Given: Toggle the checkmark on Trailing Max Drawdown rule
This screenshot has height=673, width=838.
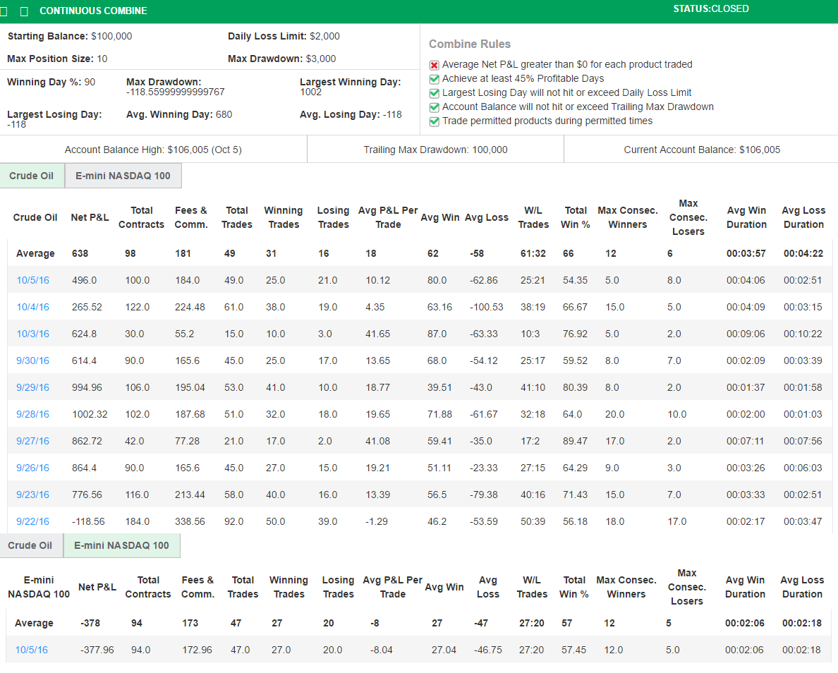Looking at the screenshot, I should point(435,107).
